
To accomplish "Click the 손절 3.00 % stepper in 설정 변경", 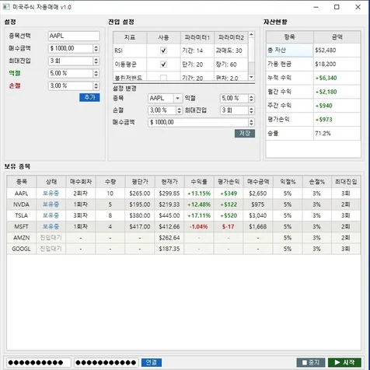I will pyautogui.click(x=179, y=110).
